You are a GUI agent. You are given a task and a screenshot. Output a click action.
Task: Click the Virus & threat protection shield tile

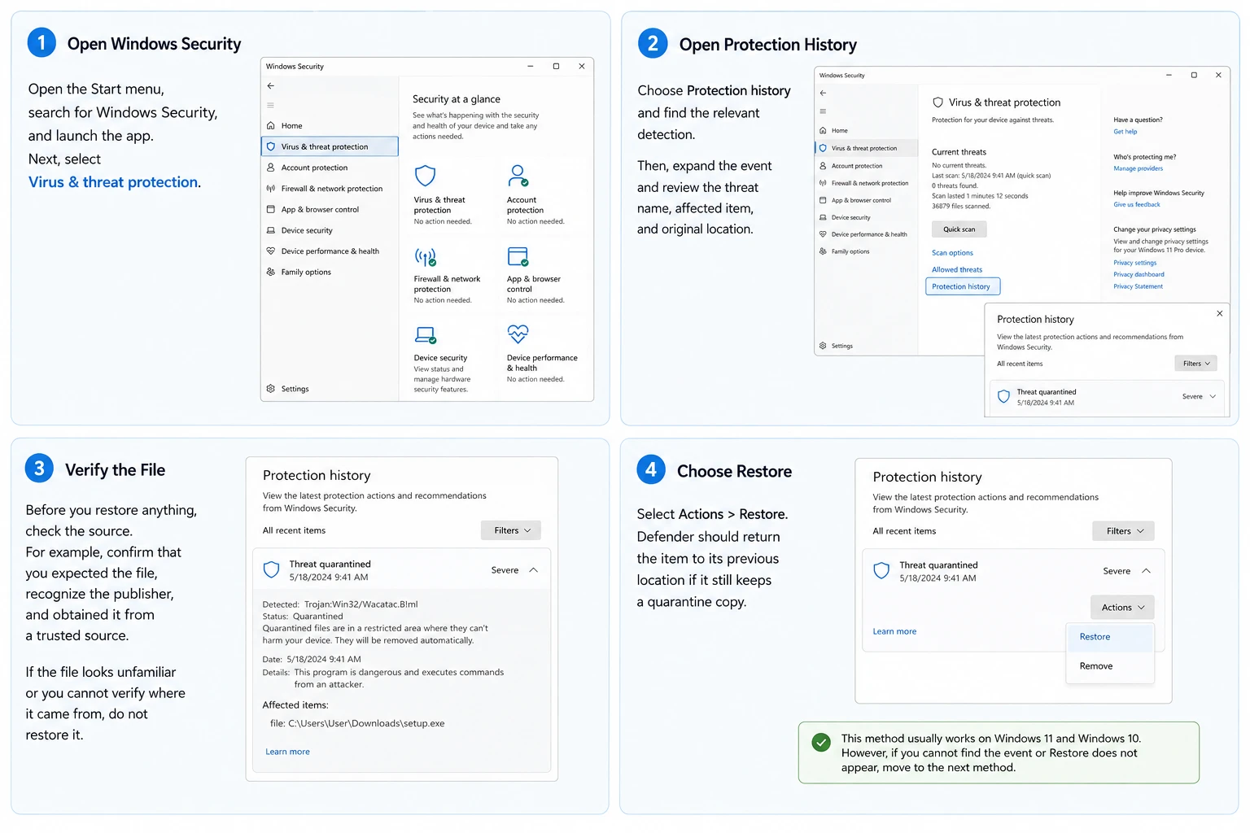[426, 176]
